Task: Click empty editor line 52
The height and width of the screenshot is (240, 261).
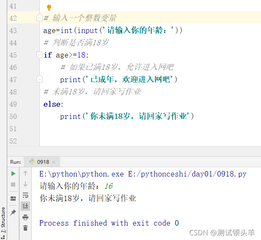Action: click(150, 141)
